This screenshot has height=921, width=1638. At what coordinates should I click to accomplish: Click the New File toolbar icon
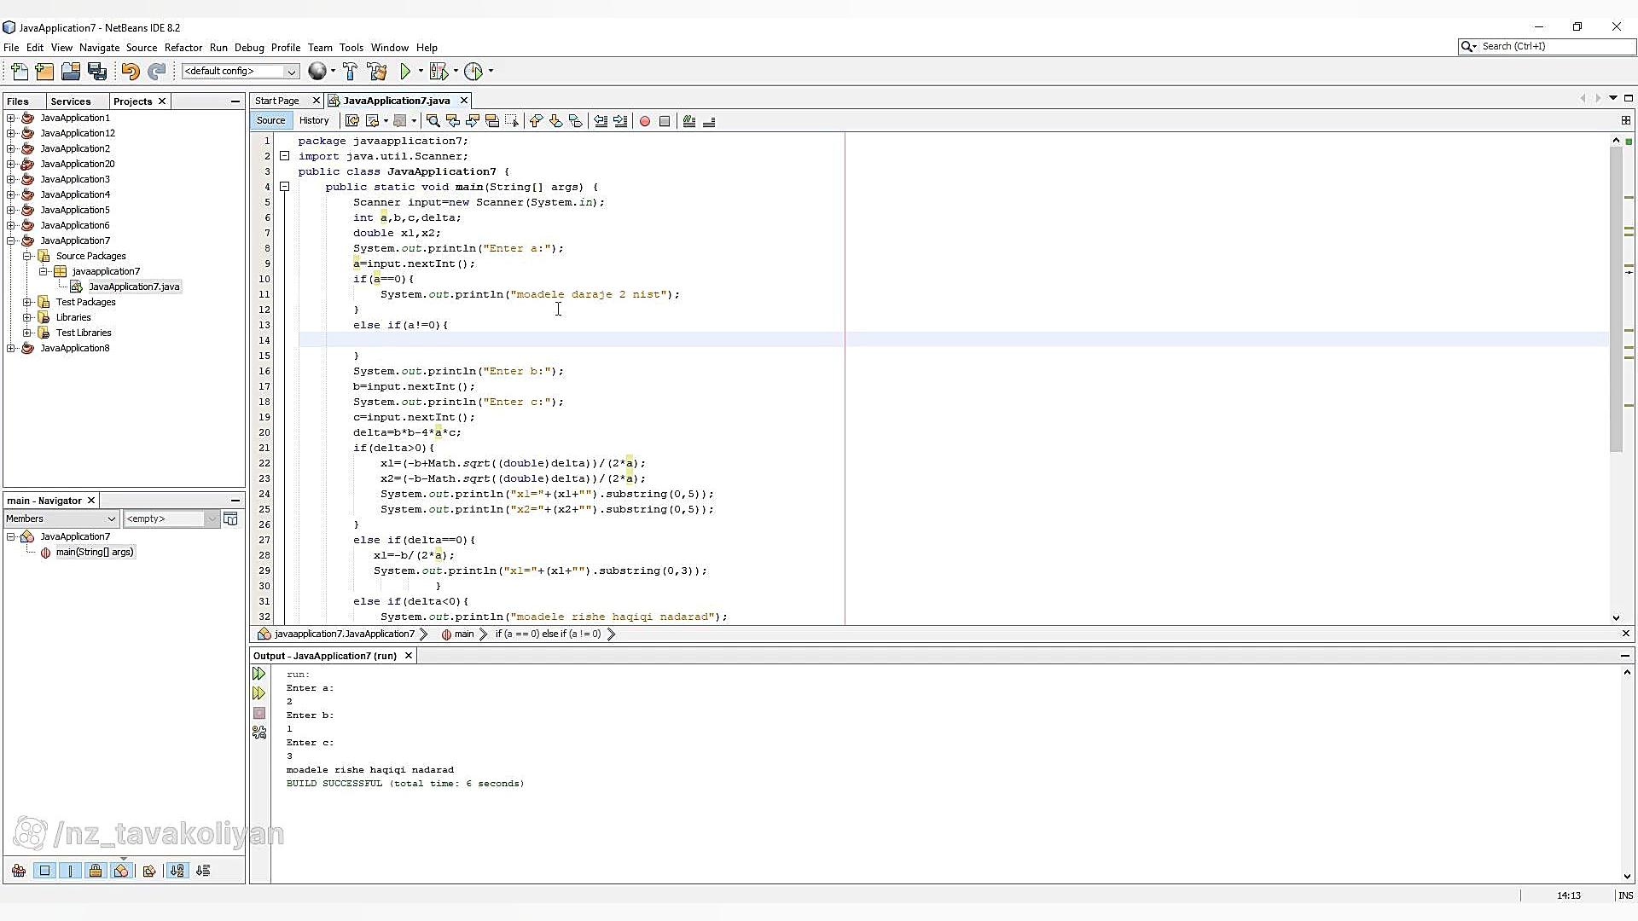[19, 72]
